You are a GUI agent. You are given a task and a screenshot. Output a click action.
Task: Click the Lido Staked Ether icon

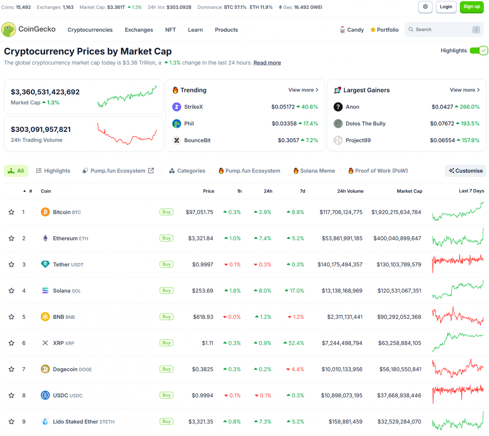pyautogui.click(x=45, y=421)
